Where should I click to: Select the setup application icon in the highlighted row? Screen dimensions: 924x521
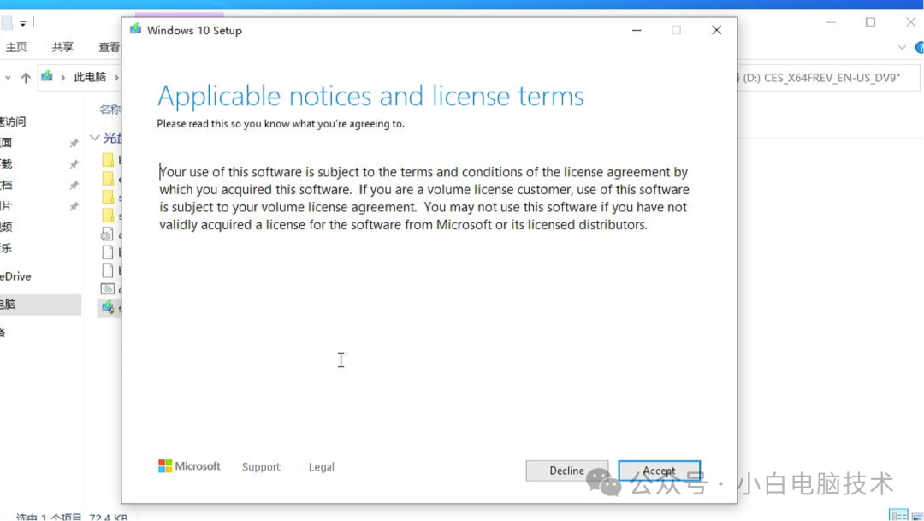pos(108,307)
